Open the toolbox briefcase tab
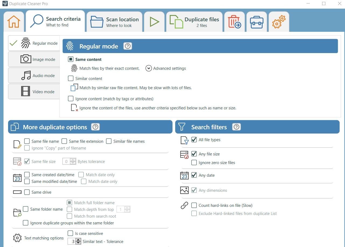345x247 pixels. click(x=256, y=22)
